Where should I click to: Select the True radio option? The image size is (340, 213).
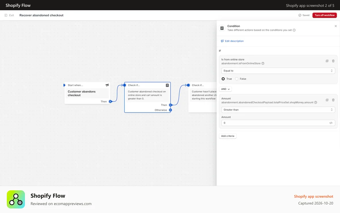[223, 79]
